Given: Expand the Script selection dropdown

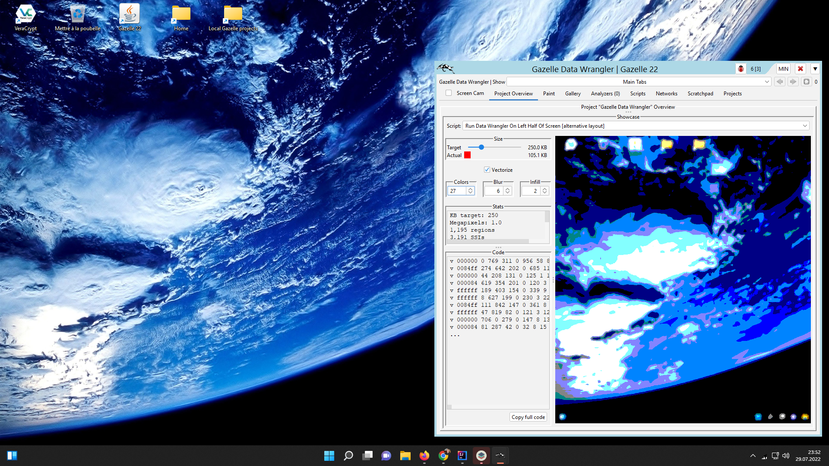Looking at the screenshot, I should click(805, 126).
